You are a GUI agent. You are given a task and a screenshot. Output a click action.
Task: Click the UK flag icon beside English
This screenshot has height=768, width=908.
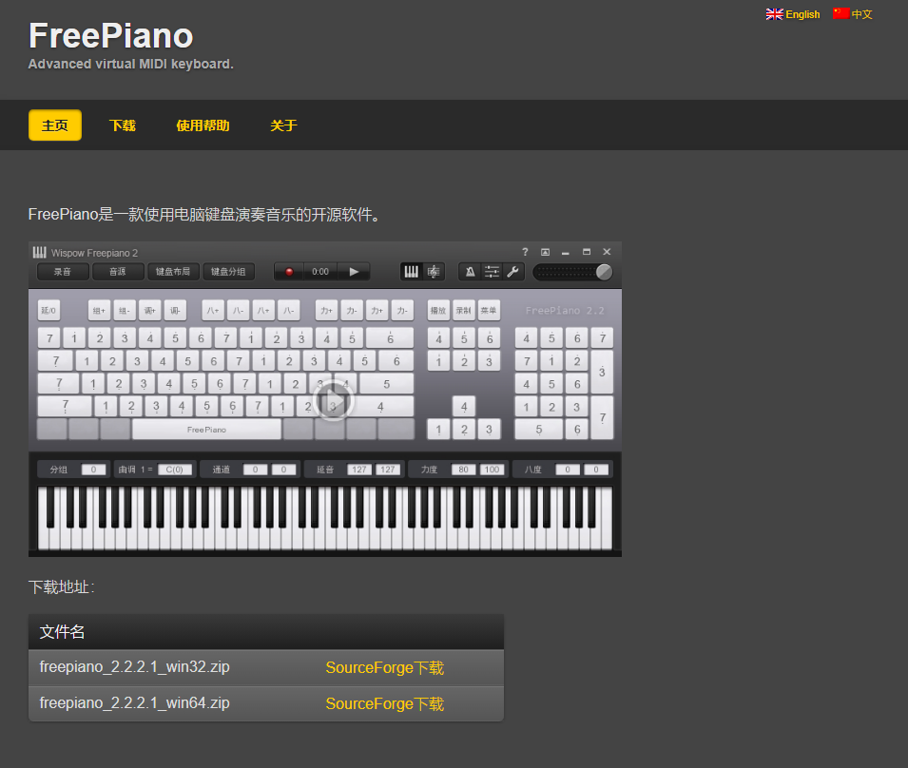774,14
